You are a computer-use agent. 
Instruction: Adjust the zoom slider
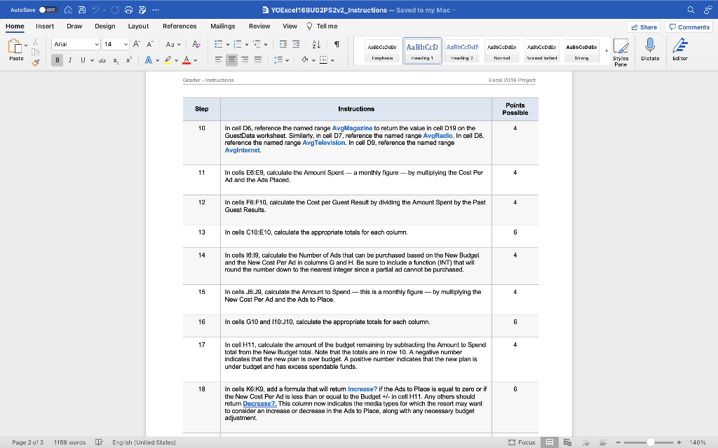(x=650, y=442)
